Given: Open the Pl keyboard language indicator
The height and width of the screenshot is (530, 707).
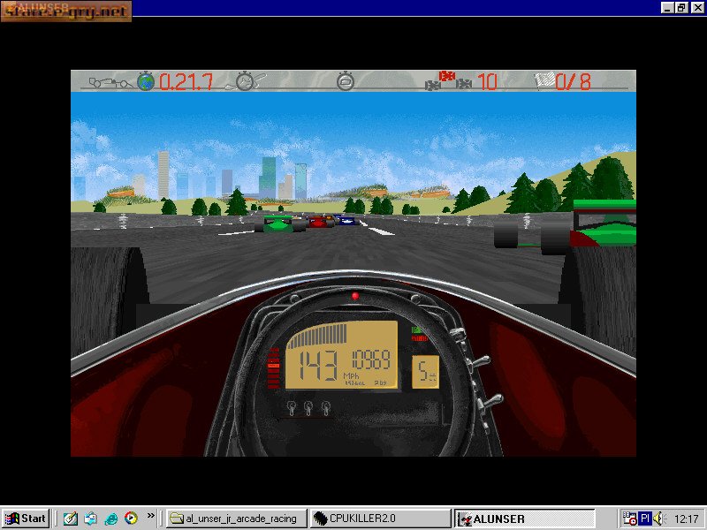Looking at the screenshot, I should (645, 519).
